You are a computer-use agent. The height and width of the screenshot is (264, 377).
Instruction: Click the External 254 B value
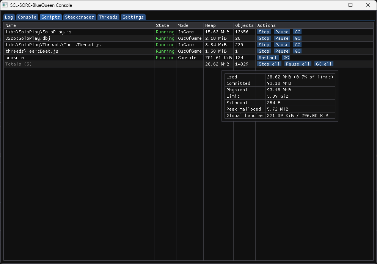pos(273,103)
